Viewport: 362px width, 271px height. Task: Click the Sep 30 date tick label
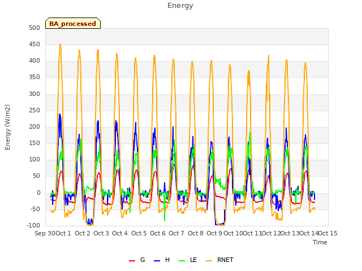45,233
